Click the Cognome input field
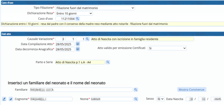Viewport: 224px width, 105px height. (x=52, y=99)
